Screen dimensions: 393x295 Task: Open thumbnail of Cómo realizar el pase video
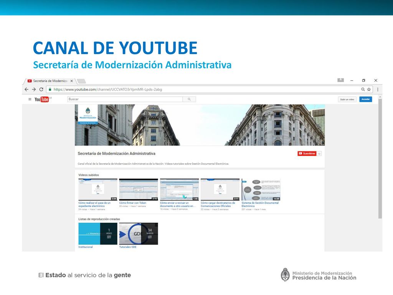pos(98,190)
